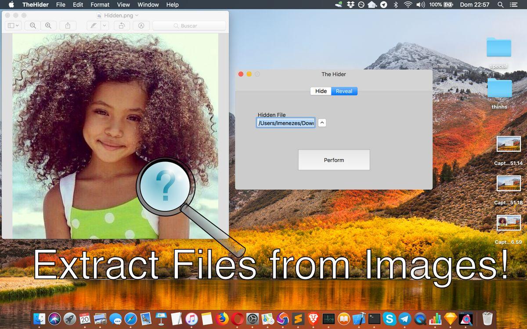Expand the highlight pen options arrow

[x=105, y=26]
